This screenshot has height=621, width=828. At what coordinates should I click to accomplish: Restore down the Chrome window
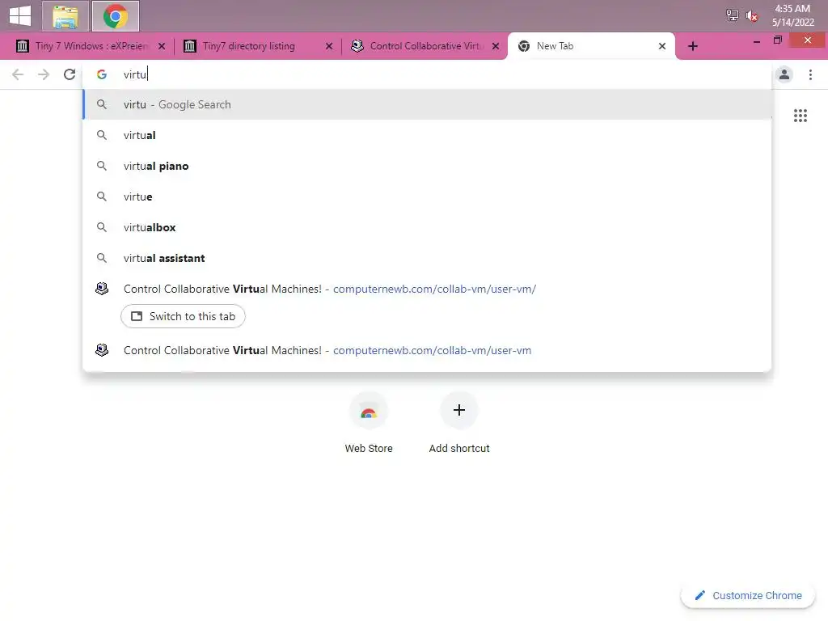pyautogui.click(x=777, y=40)
